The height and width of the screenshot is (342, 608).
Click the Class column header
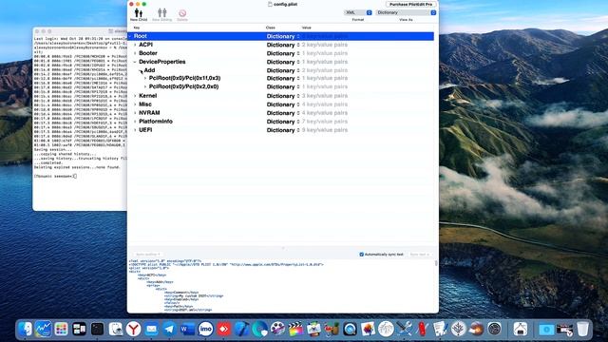(x=270, y=28)
